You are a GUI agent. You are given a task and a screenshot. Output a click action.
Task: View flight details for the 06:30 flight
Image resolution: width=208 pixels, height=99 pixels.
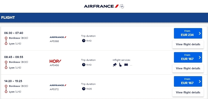[x=188, y=44]
